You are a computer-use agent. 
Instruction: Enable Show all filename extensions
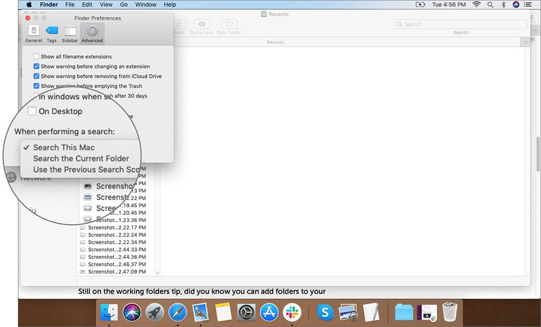(36, 56)
